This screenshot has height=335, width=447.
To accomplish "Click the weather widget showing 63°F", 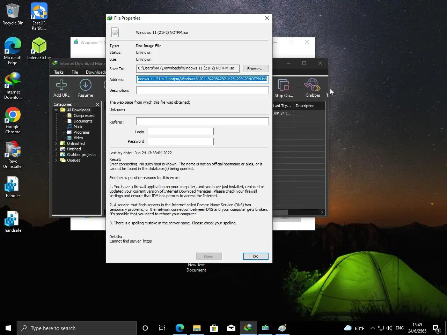I will click(x=354, y=328).
